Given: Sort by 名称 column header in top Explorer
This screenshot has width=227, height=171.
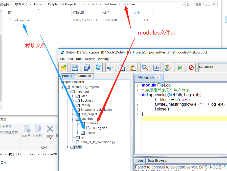Looking at the screenshot, I should point(37,13).
